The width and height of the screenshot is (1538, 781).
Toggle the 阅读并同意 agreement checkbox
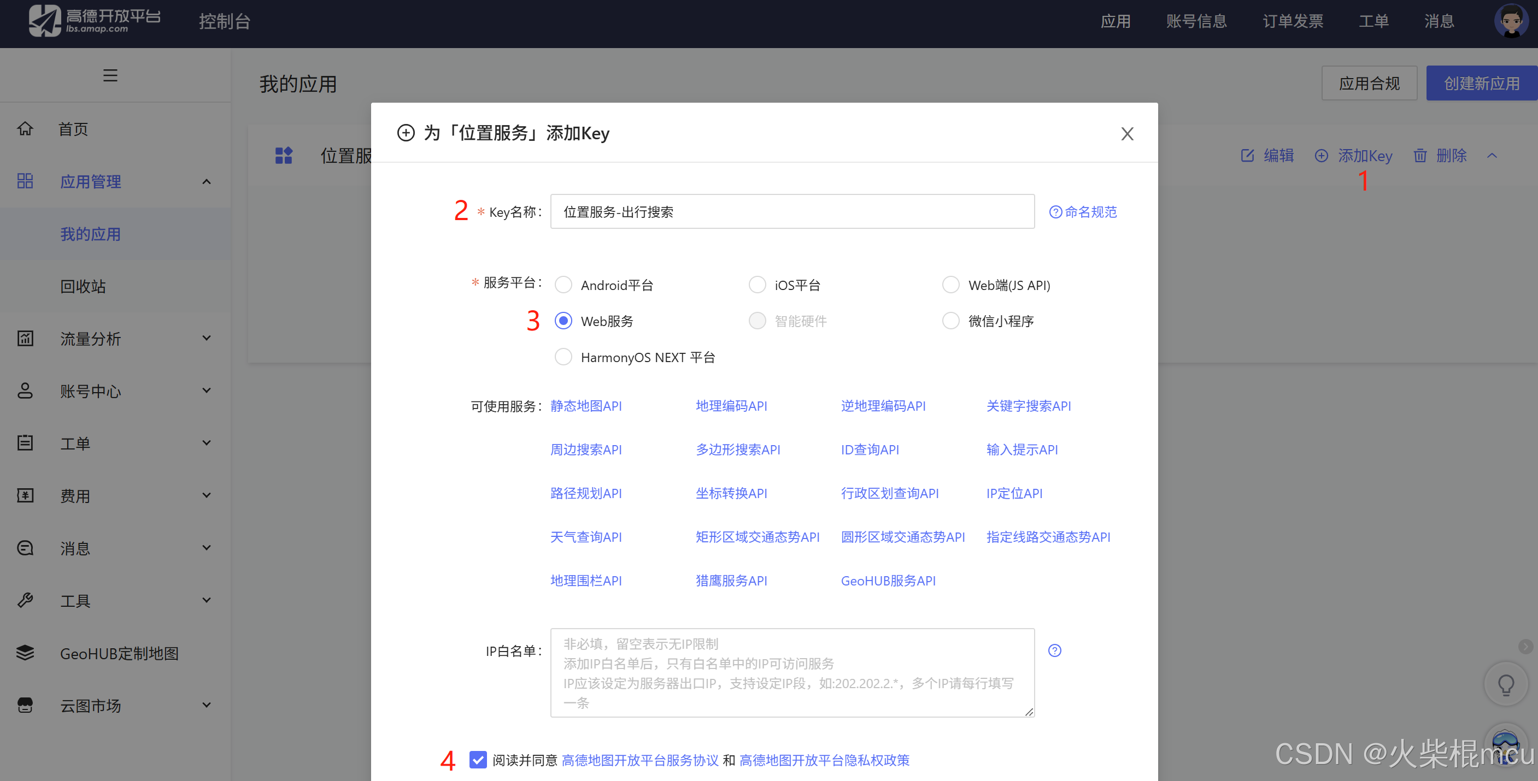(x=478, y=760)
